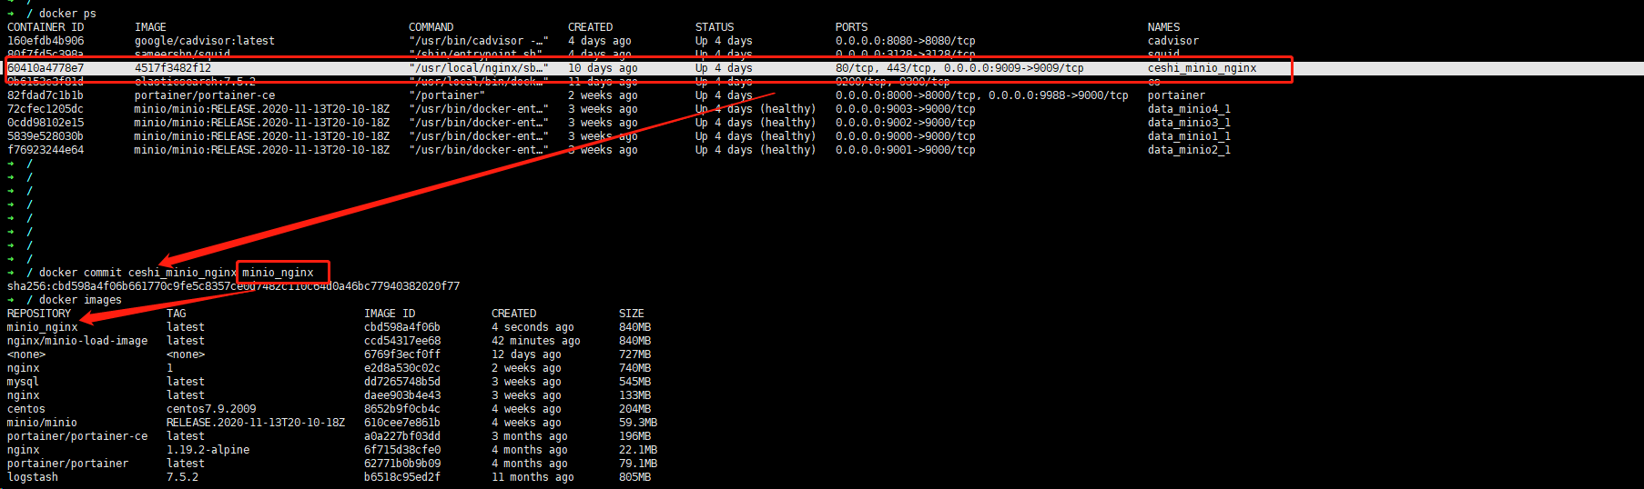Click port mapping 0.0.0.0:9003->9000/tcp
Image resolution: width=1644 pixels, height=489 pixels.
906,109
